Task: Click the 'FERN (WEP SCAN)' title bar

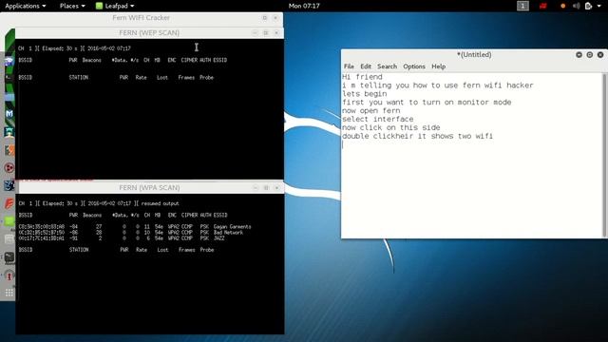Action: tap(149, 33)
